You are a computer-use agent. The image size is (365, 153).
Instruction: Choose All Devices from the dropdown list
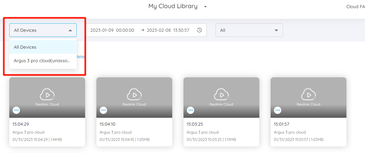click(43, 47)
